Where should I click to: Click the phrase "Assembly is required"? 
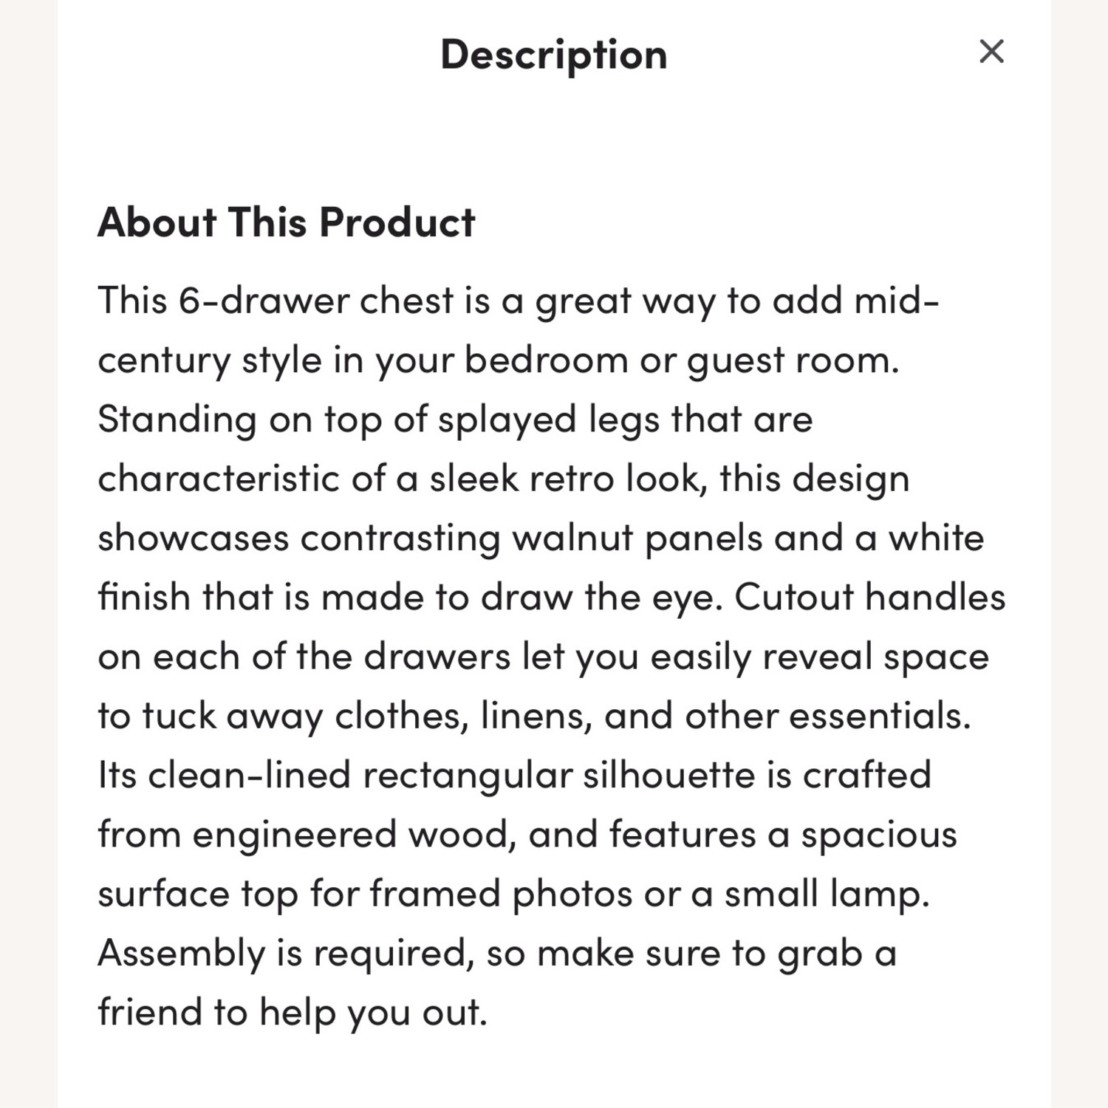tap(285, 953)
